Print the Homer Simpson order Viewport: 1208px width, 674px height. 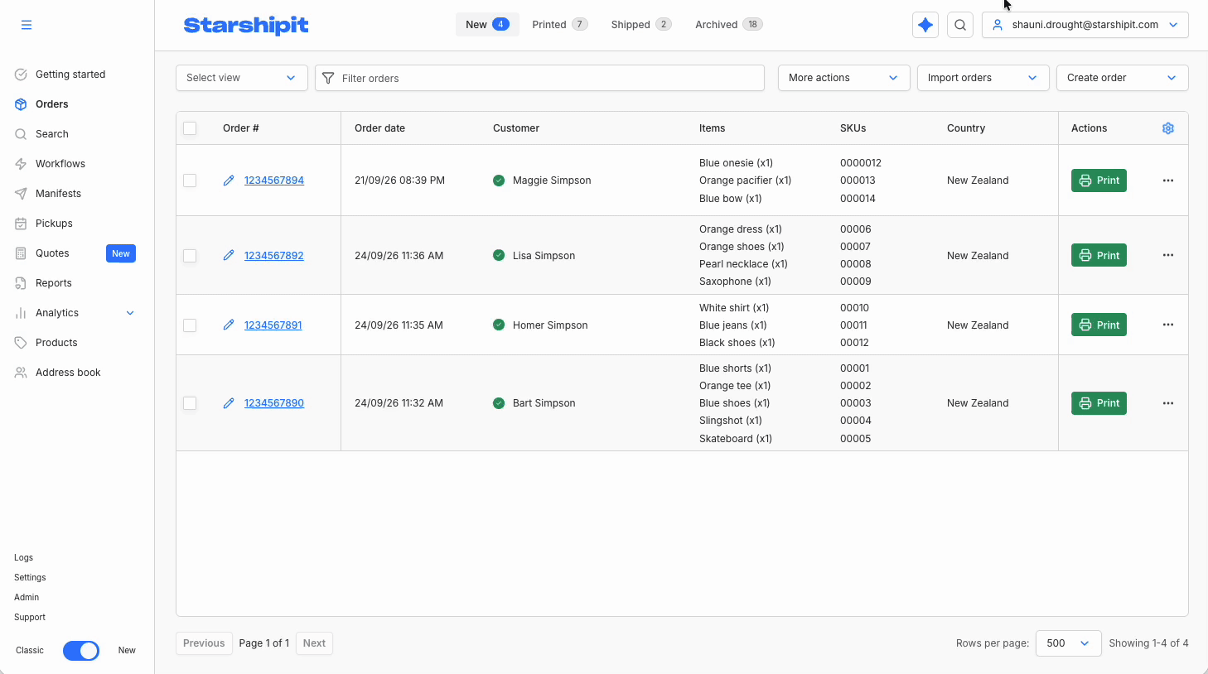(x=1099, y=325)
